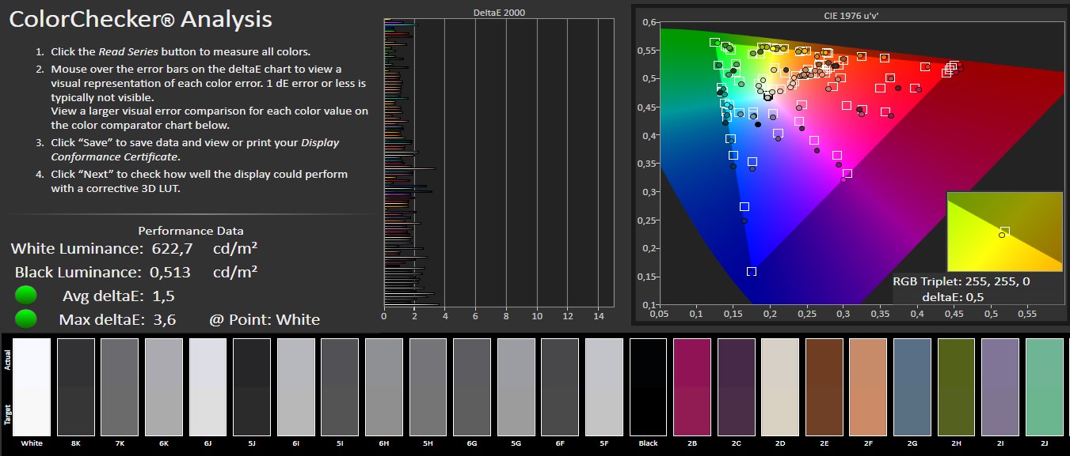Choose the 2B magenta swatch
1070x456 pixels.
[x=692, y=387]
